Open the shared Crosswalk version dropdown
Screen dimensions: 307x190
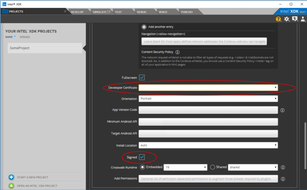coord(253,167)
